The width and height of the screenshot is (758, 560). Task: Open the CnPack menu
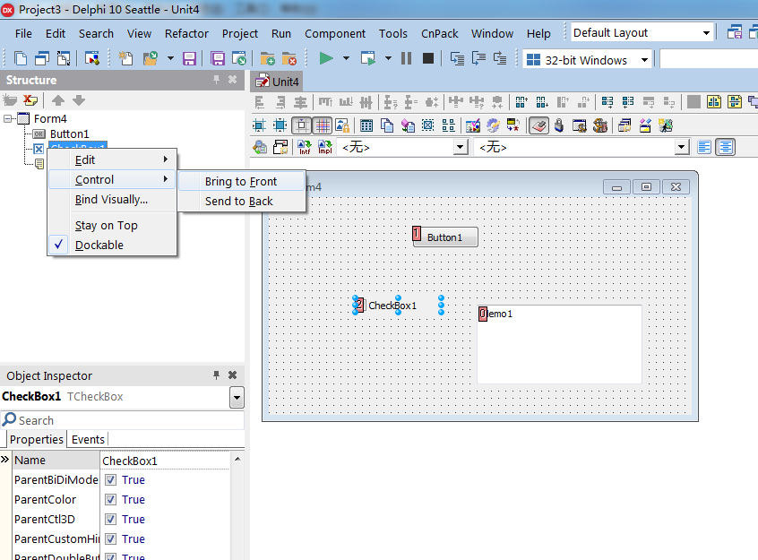tap(439, 33)
